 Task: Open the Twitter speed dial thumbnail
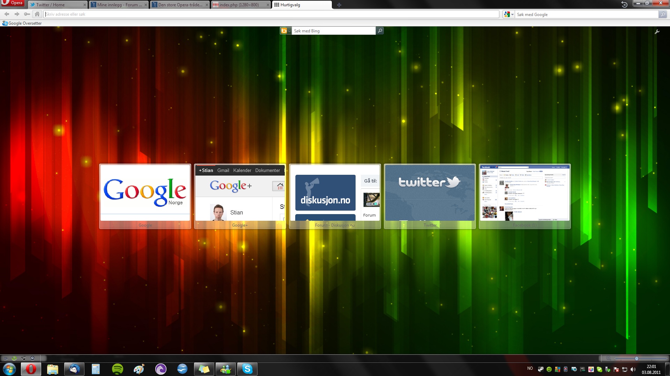coord(430,196)
